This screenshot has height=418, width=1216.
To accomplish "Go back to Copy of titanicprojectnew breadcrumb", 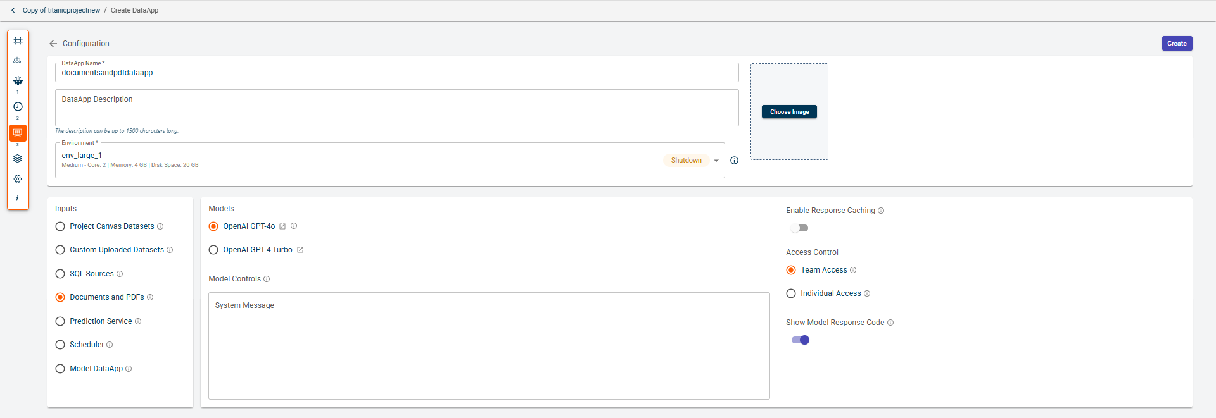I will (x=61, y=10).
